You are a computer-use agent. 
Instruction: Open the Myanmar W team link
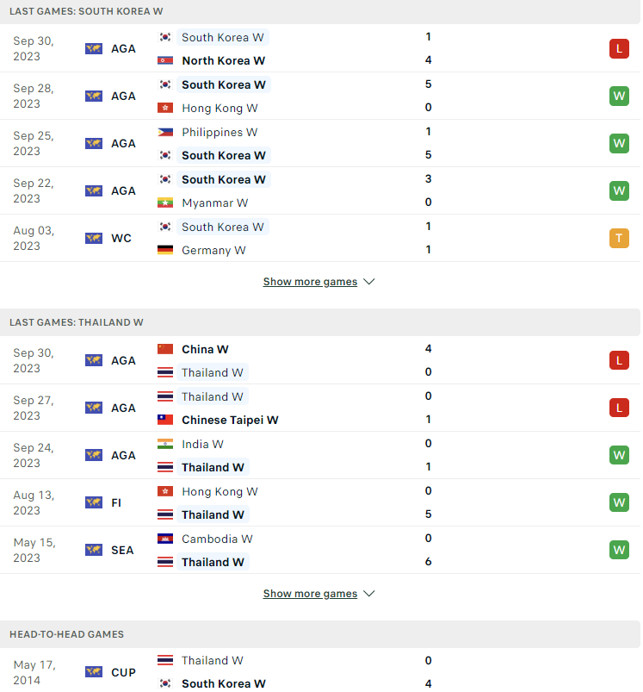point(214,203)
